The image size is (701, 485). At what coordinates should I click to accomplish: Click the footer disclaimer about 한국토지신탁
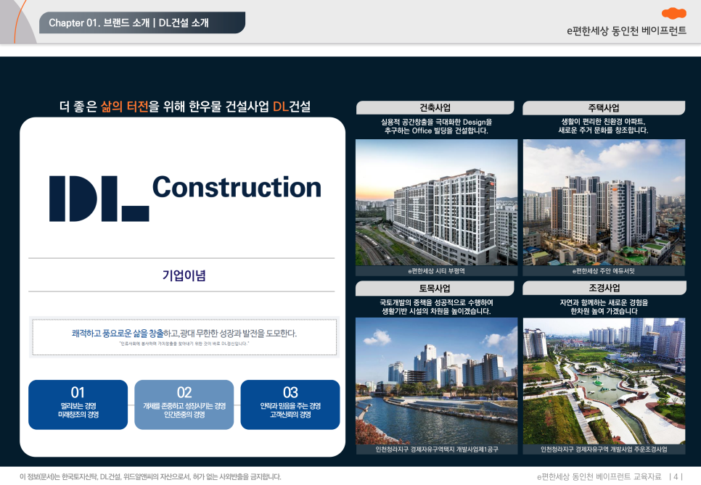[150, 477]
